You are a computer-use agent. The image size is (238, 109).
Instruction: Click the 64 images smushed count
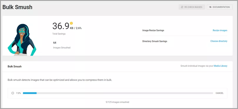[55, 43]
